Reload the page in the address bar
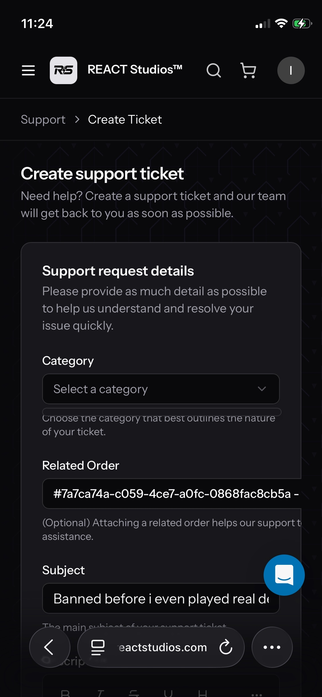The height and width of the screenshot is (697, 322). coord(226,647)
